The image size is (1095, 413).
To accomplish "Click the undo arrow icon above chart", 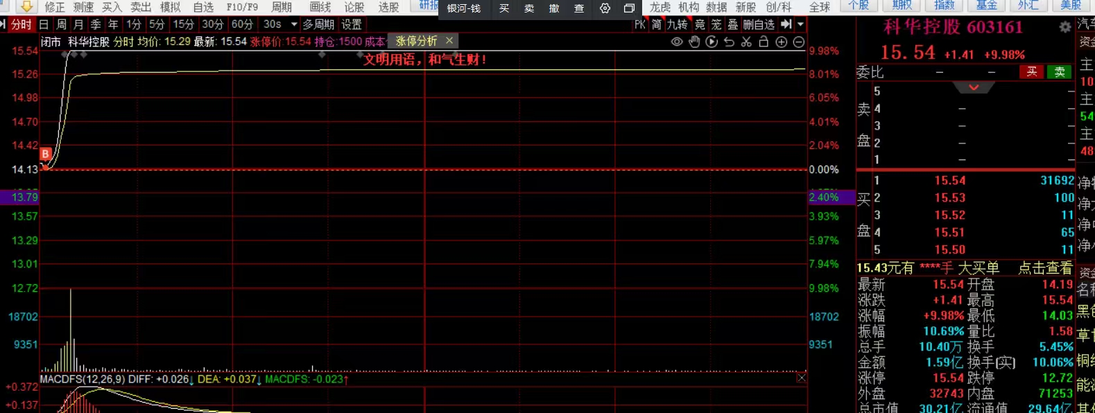I will pyautogui.click(x=729, y=42).
